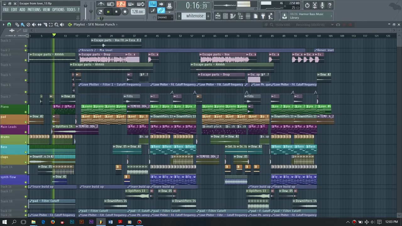Click the metronome icon
Image resolution: width=402 pixels, height=226 pixels.
coord(101,4)
